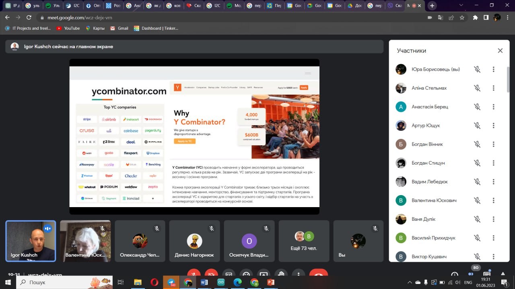Screen dimensions: 515x289
Task: Open Gmail bookmark
Action: (x=119, y=28)
